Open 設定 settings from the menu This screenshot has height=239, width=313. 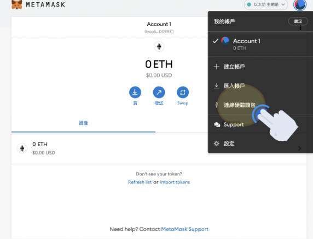tap(260, 144)
